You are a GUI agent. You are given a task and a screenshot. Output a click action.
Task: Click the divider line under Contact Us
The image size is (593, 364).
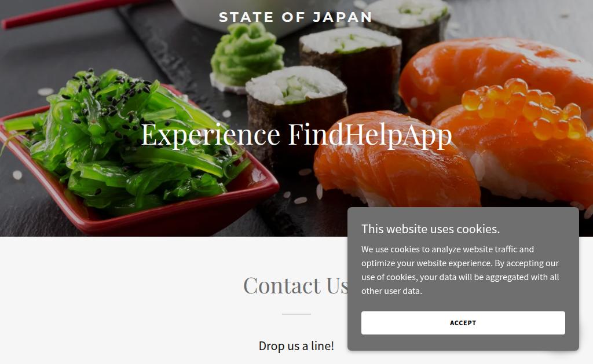[296, 314]
